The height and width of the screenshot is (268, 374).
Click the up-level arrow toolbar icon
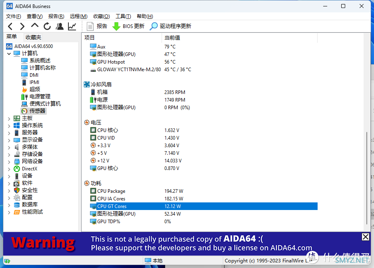[34, 25]
